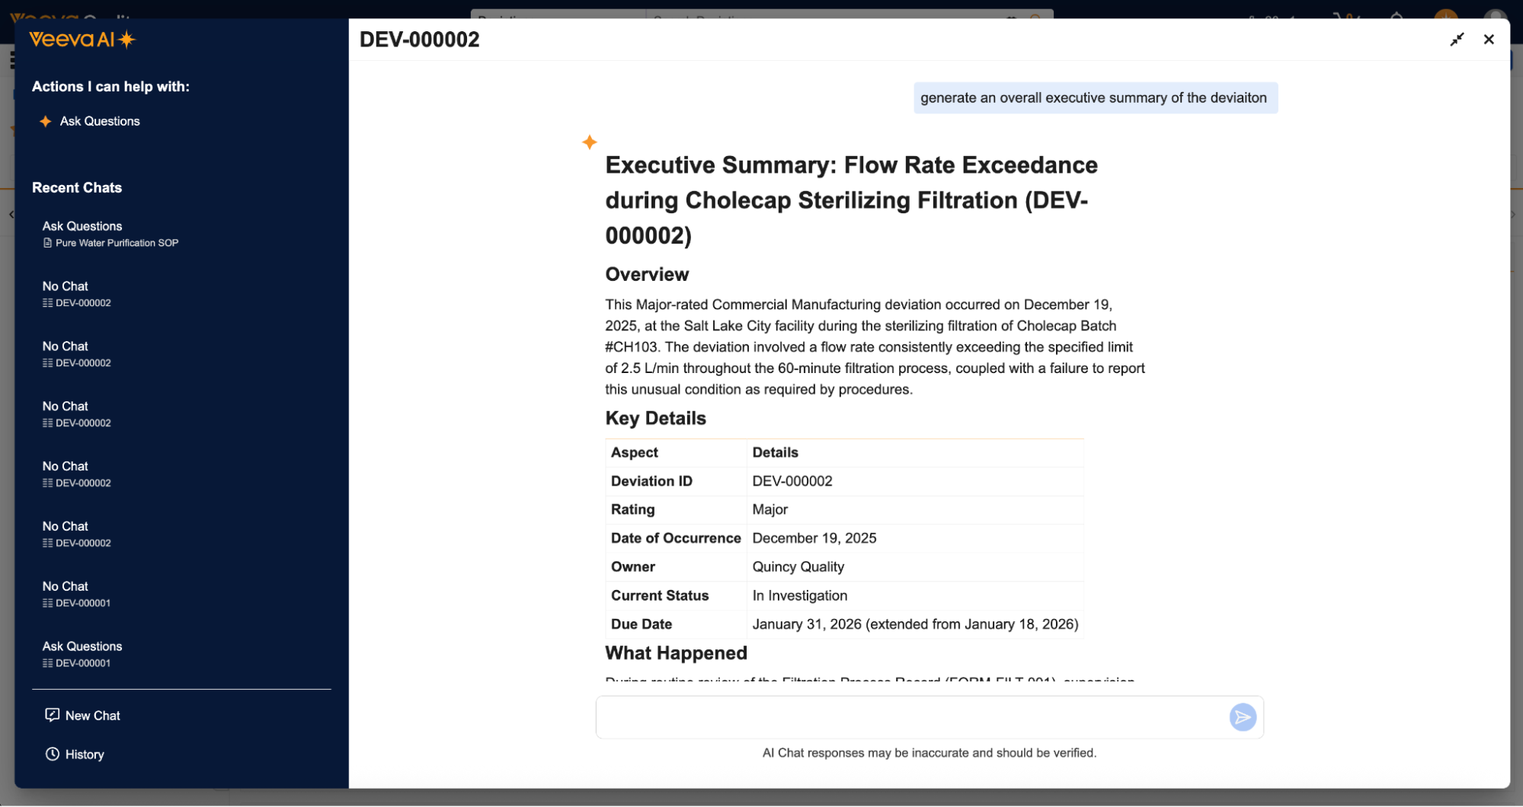Collapse the chat panel with shrink icon

click(x=1457, y=40)
